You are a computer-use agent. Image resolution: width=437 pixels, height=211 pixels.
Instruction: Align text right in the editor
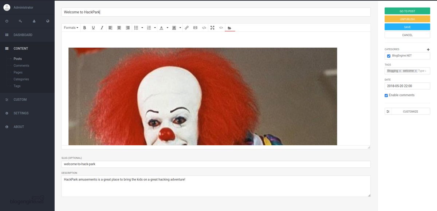click(128, 28)
